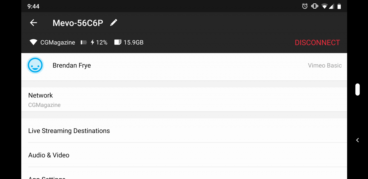Tap the SD card storage icon
Image resolution: width=368 pixels, height=179 pixels.
click(x=118, y=43)
